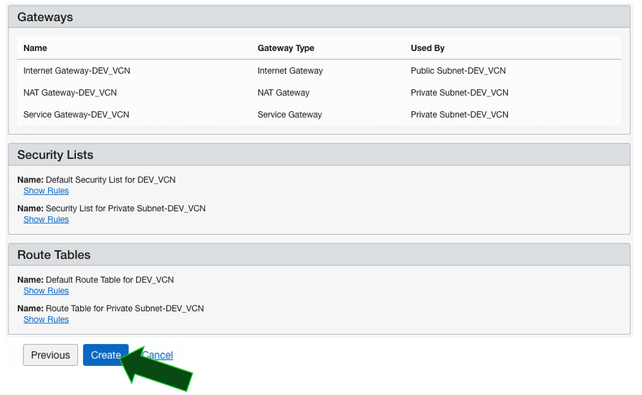642x395 pixels.
Task: Click the Create button
Action: [x=105, y=355]
